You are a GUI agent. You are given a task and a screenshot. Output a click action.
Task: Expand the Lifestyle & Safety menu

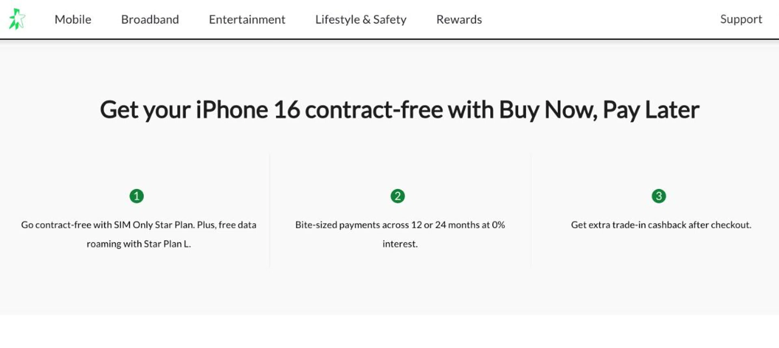pos(361,19)
